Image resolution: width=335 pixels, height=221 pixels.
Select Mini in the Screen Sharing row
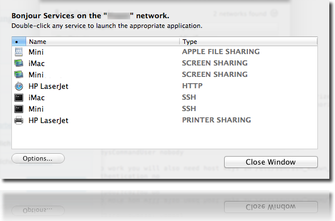click(x=36, y=75)
